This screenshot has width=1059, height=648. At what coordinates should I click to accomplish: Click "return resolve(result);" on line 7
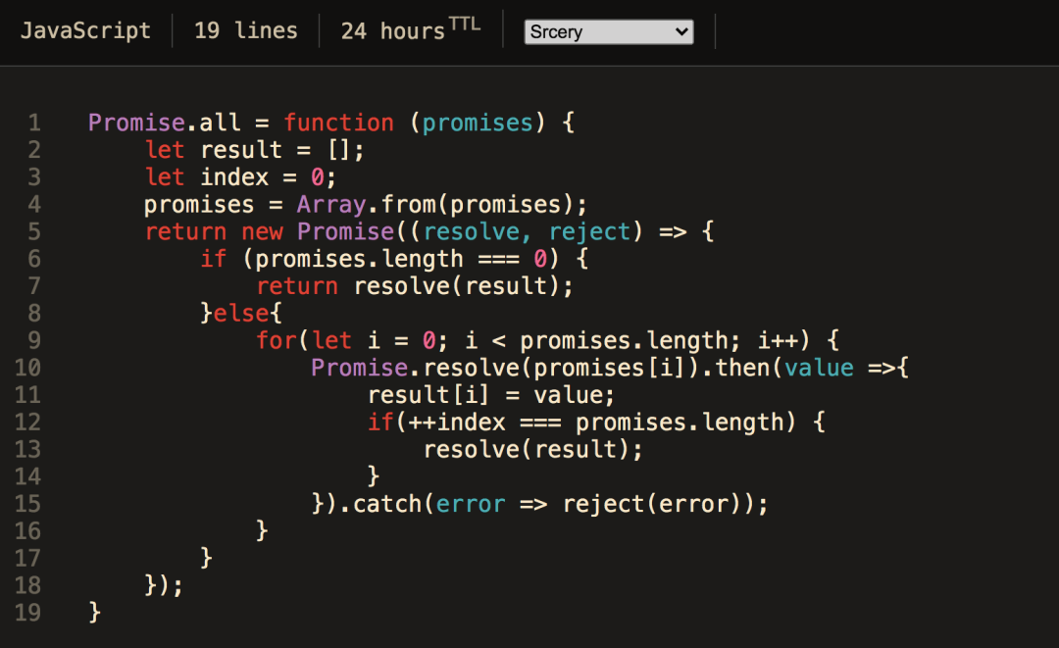(x=415, y=286)
